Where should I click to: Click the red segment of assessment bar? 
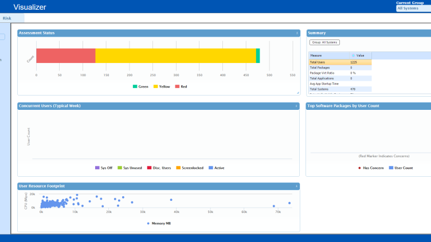pyautogui.click(x=66, y=55)
